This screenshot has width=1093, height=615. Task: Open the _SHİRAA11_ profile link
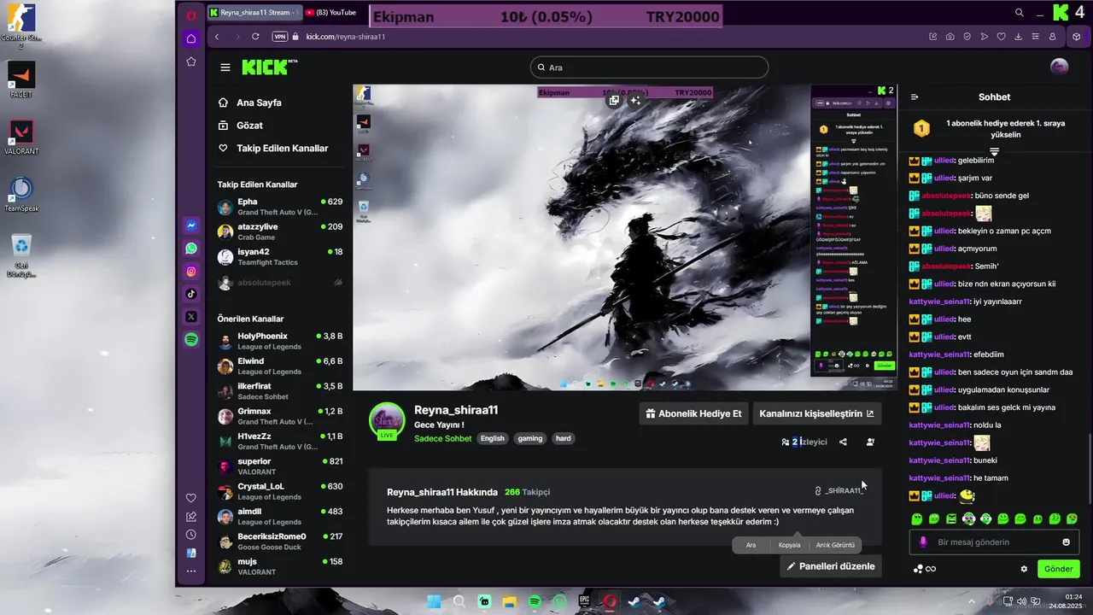(x=839, y=491)
